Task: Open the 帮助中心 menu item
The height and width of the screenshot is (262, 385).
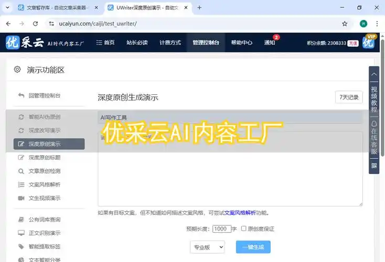Action: point(242,42)
